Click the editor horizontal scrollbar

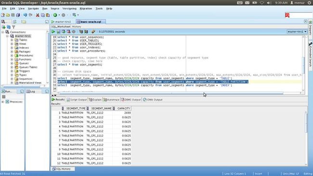(171, 93)
